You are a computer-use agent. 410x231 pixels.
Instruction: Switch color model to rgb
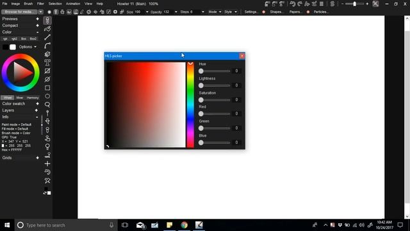click(5, 38)
